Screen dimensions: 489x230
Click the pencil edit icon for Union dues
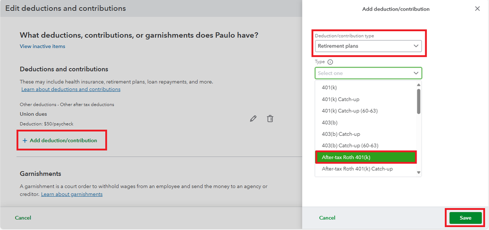coord(253,119)
